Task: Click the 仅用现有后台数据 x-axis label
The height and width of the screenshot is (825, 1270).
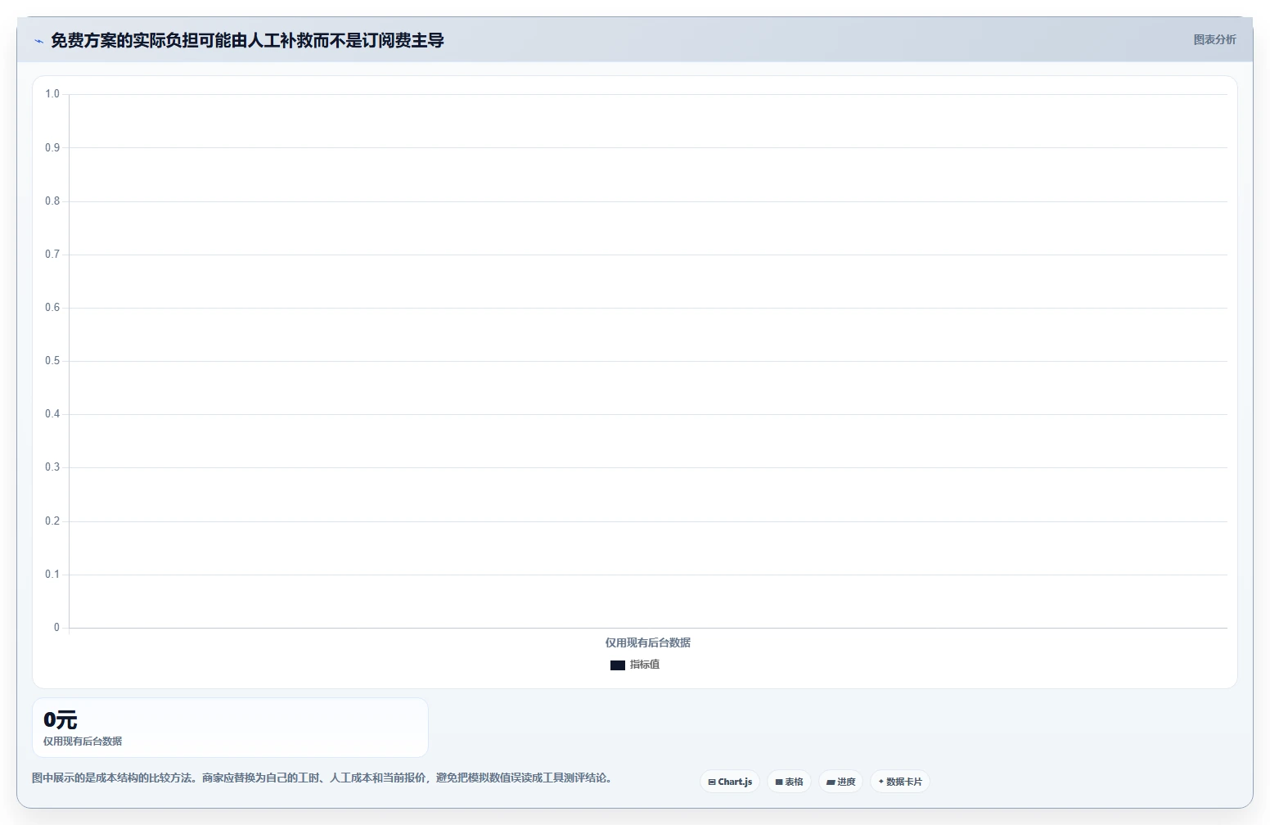Action: [x=648, y=642]
